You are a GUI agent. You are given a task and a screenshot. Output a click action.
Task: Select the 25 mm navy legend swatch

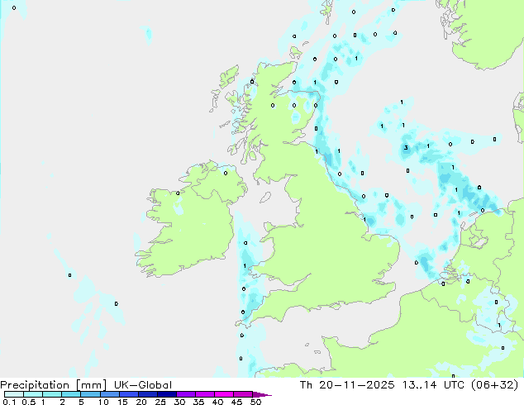[166, 394]
